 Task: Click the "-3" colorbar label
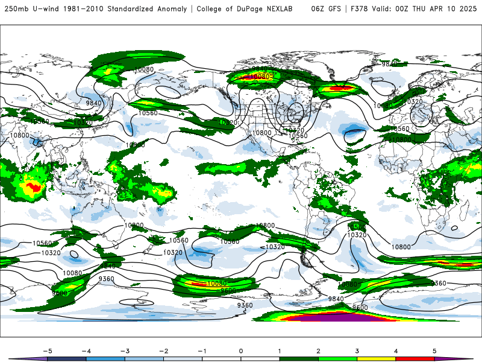coord(125,351)
